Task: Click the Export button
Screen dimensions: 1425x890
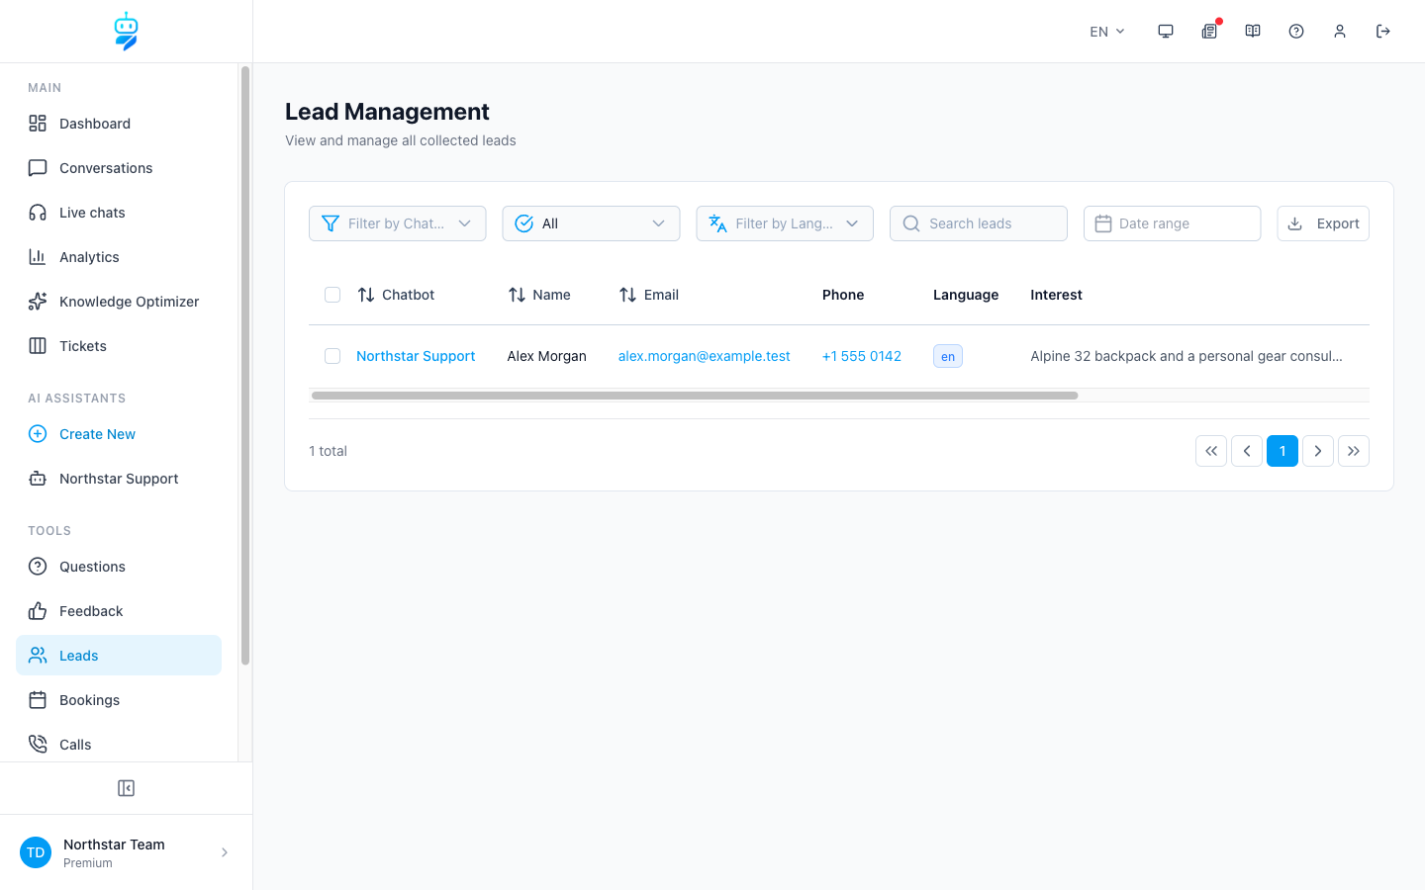Action: [1323, 223]
